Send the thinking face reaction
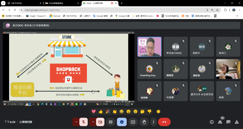The height and width of the screenshot is (129, 243). tap(142, 111)
